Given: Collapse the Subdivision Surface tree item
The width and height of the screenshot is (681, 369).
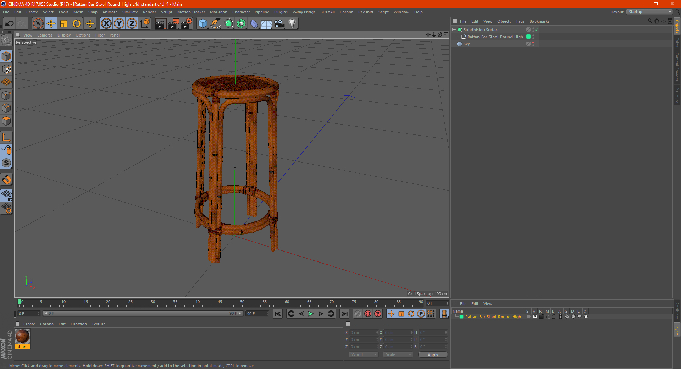Looking at the screenshot, I should tap(454, 30).
